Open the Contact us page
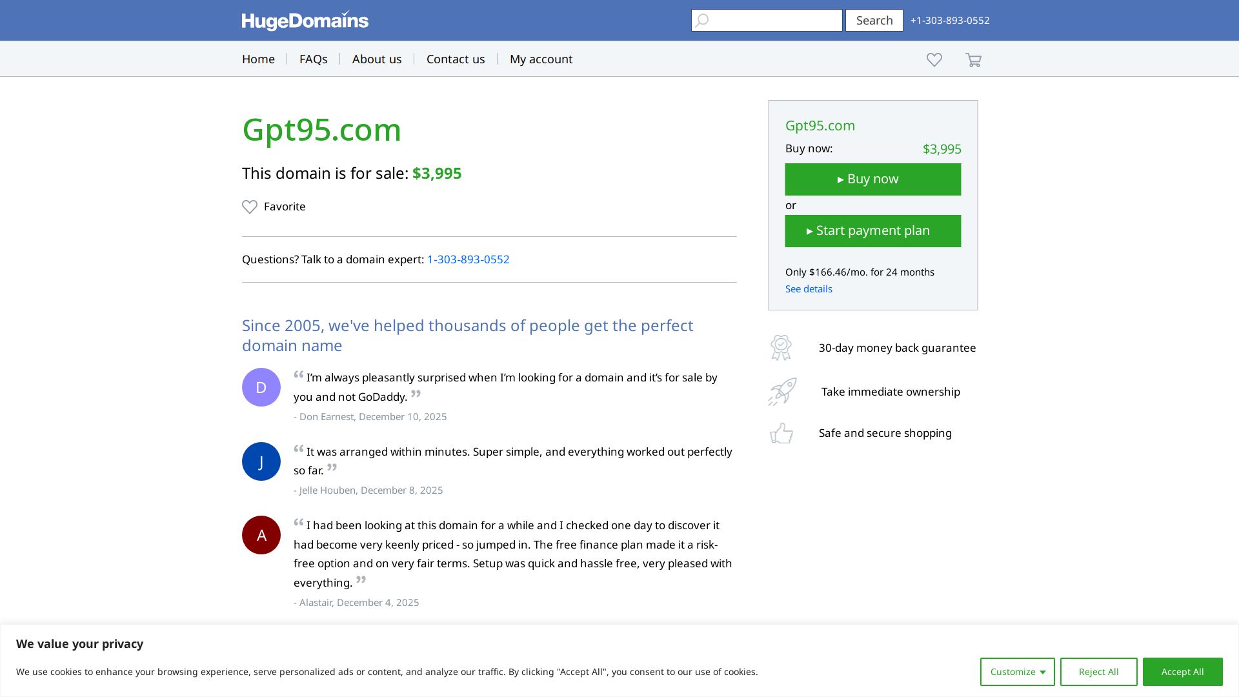 click(455, 59)
